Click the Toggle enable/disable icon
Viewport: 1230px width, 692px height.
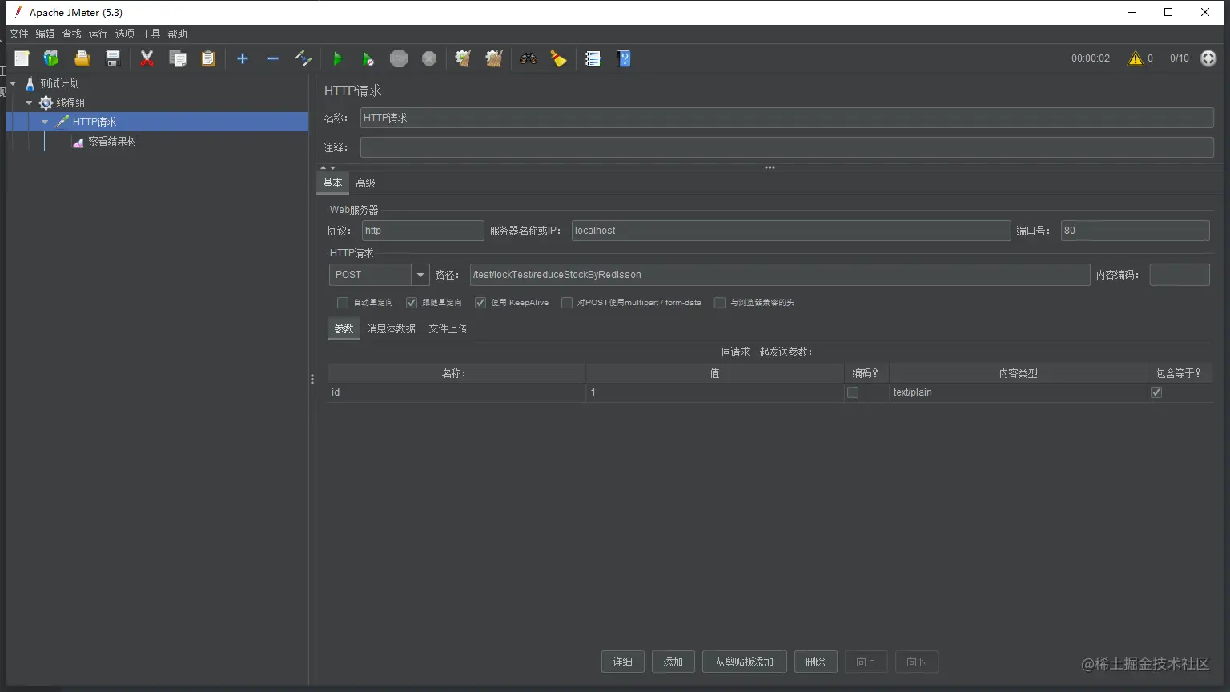pos(303,58)
